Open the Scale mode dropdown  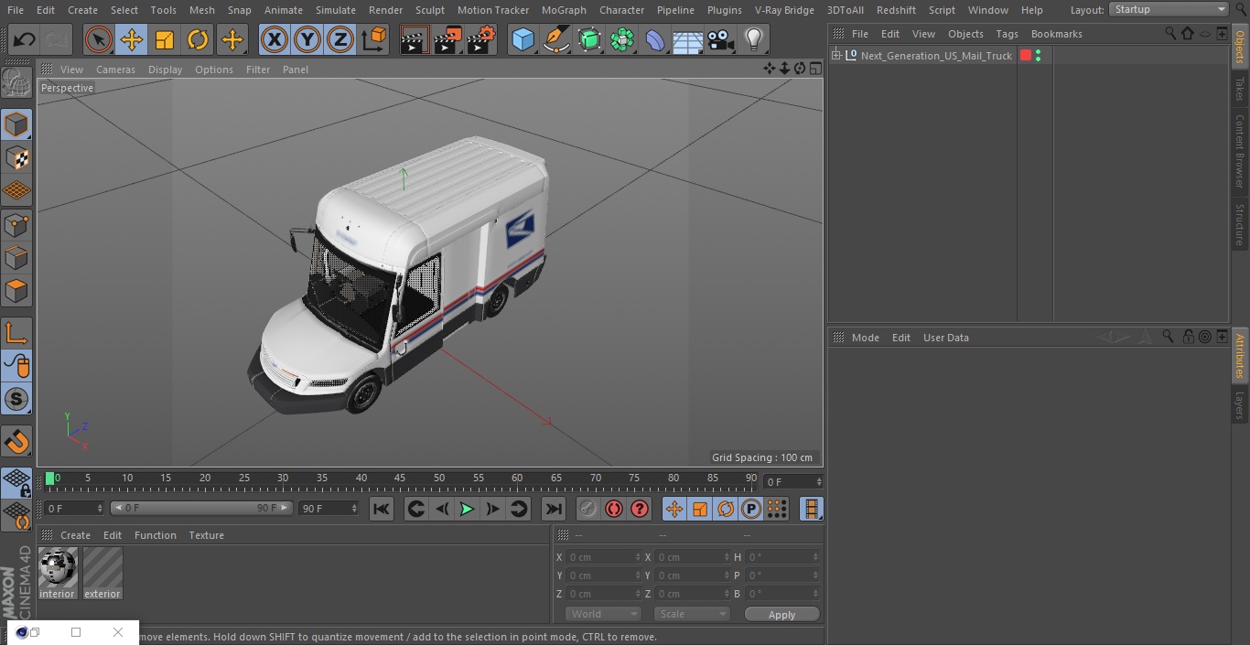(692, 614)
